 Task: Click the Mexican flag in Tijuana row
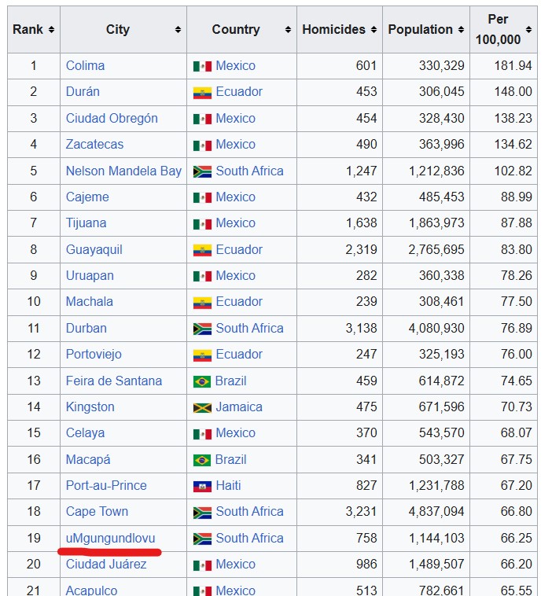[x=202, y=224]
